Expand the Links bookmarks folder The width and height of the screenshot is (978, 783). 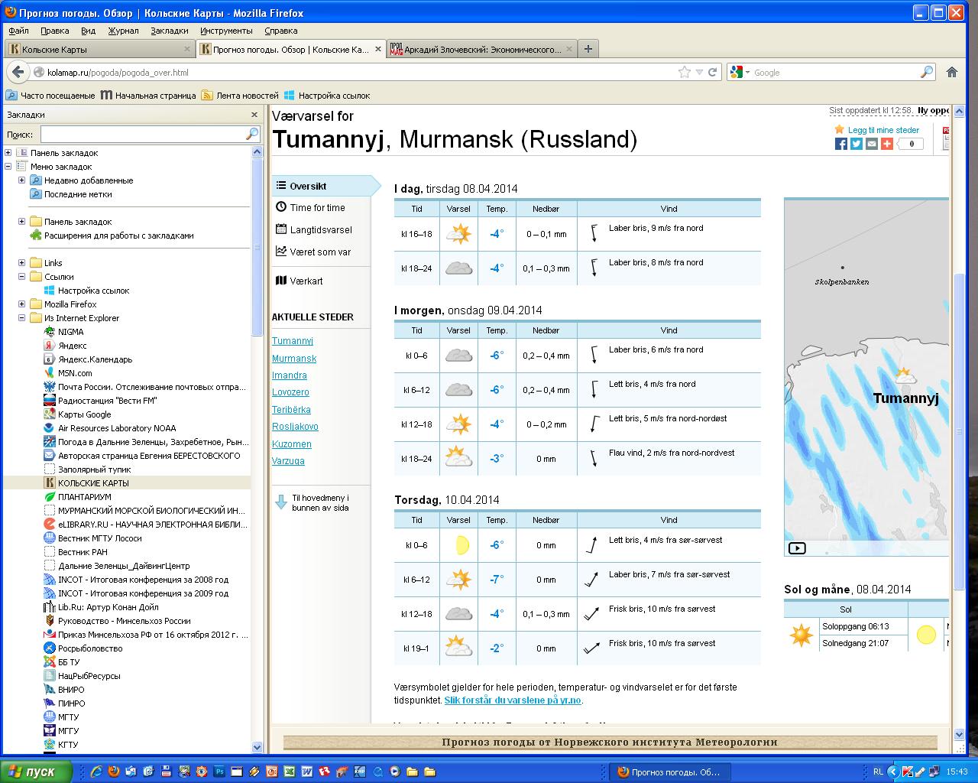tap(21, 263)
